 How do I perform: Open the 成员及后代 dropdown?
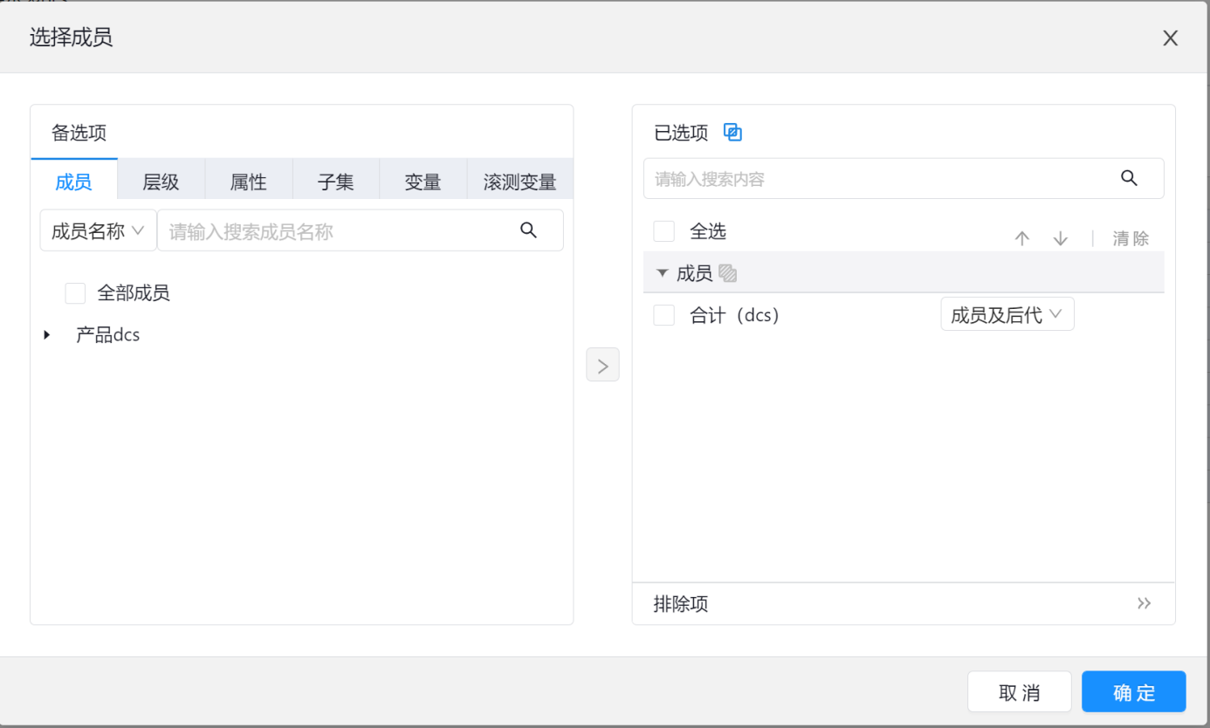[1007, 315]
